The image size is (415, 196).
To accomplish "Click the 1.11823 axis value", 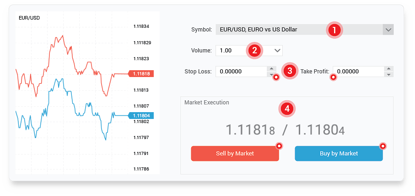I will click(141, 58).
